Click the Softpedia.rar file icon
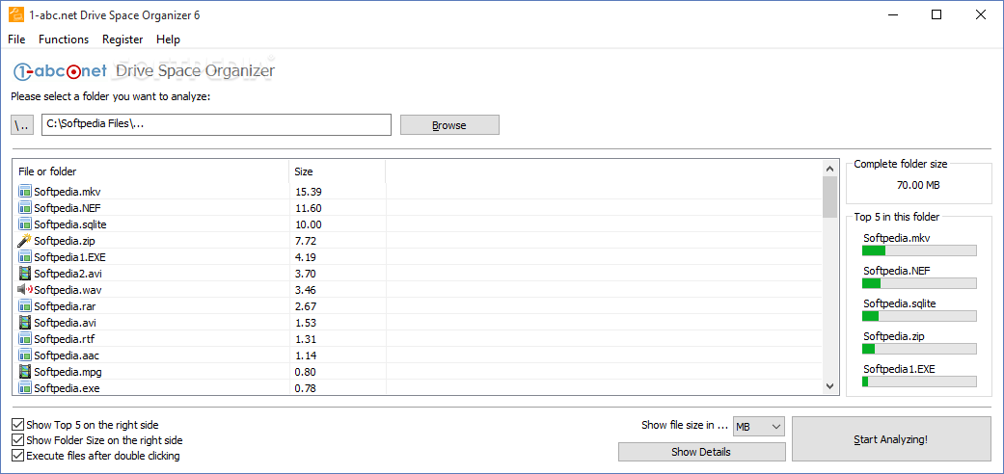 pyautogui.click(x=25, y=305)
